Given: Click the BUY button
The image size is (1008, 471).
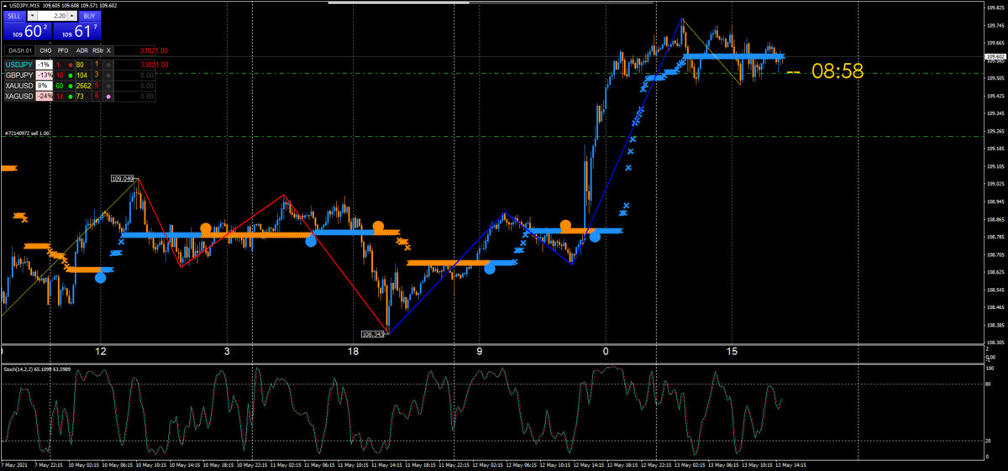Looking at the screenshot, I should pos(90,16).
